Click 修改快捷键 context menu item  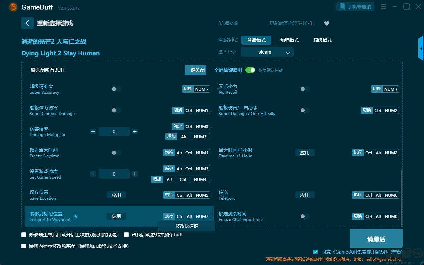click(187, 226)
